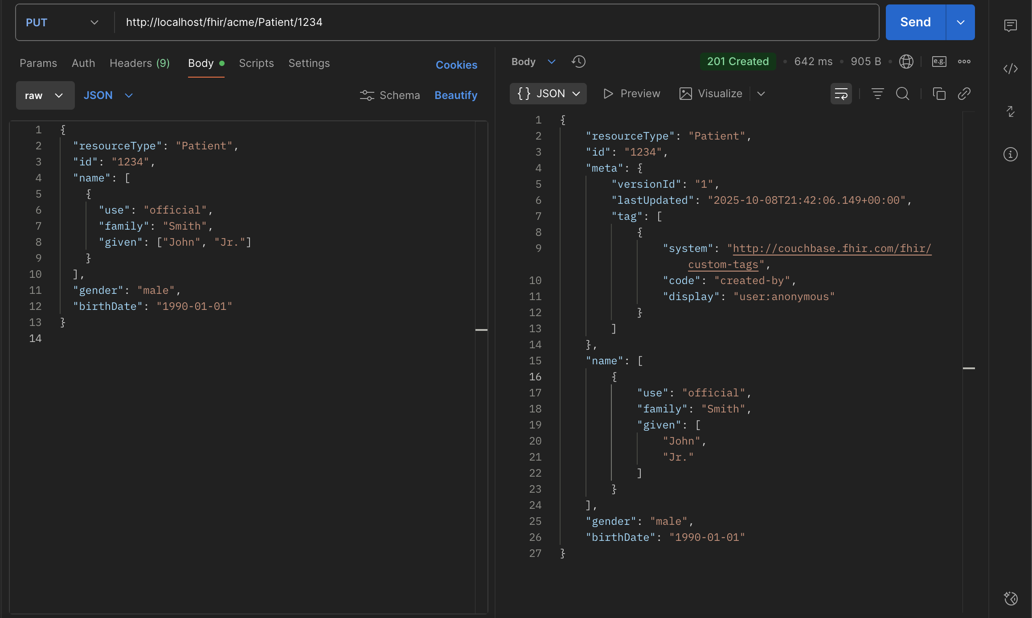Click the Beautify link
The width and height of the screenshot is (1032, 618).
(455, 95)
